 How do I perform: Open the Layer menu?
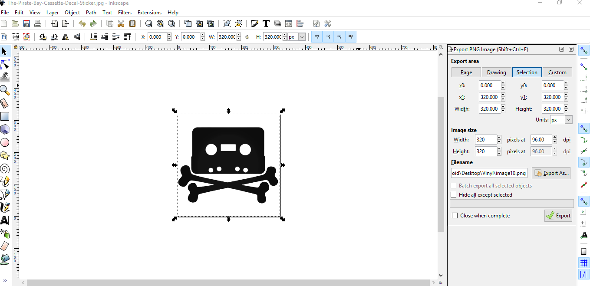[x=53, y=13]
